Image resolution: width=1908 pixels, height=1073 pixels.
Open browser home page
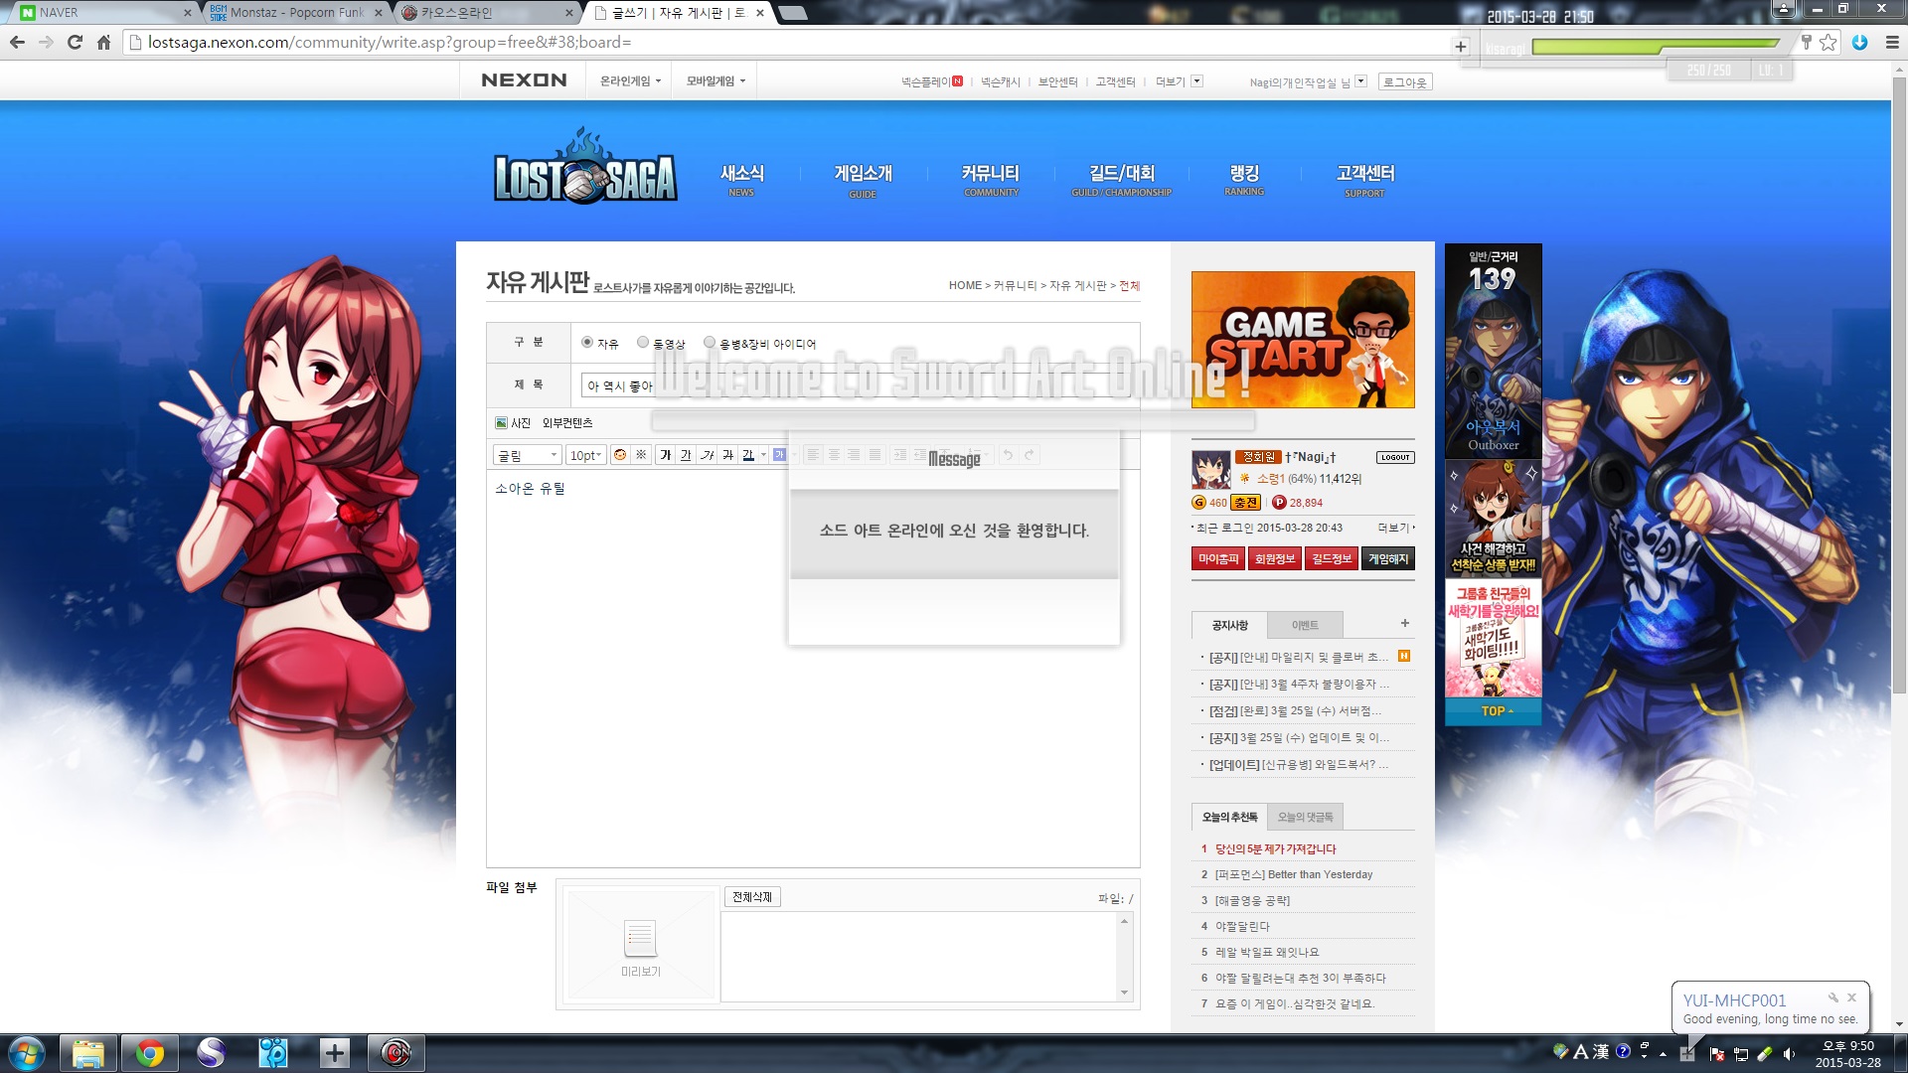(x=103, y=43)
